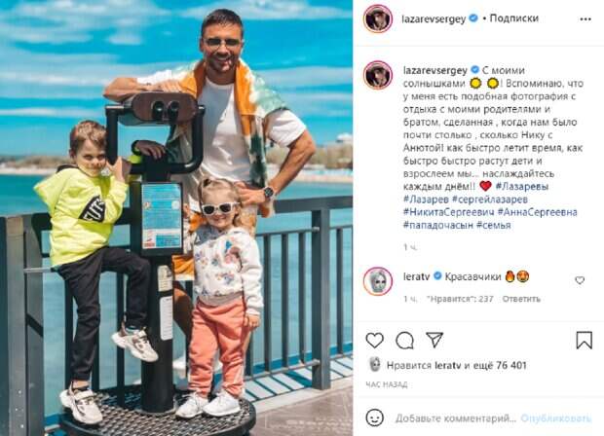
Task: Like the post with the heart icon
Action: pyautogui.click(x=374, y=341)
